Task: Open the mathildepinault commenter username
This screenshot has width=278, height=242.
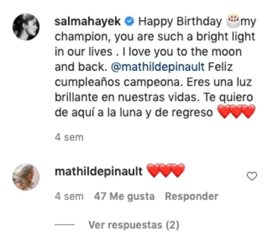Action: pos(99,171)
